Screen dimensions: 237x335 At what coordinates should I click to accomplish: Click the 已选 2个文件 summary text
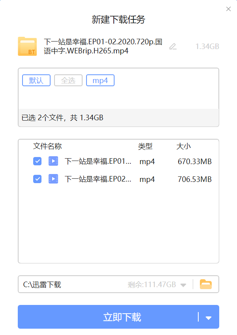tap(62, 118)
